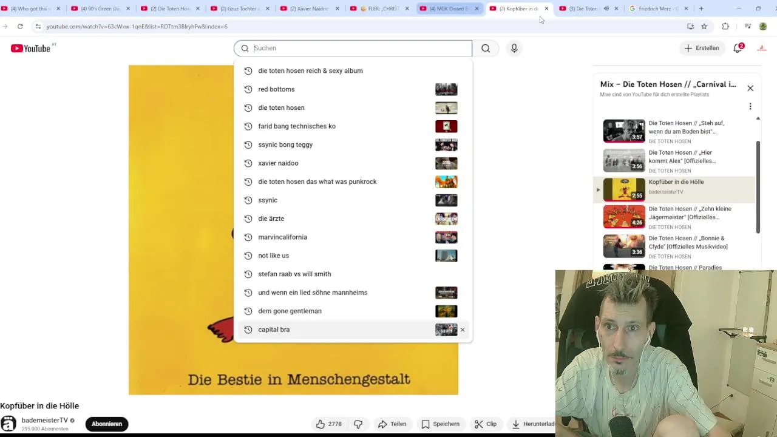The height and width of the screenshot is (437, 777).
Task: Choose 'die toten hosen das what was punkrock'
Action: coord(353,181)
